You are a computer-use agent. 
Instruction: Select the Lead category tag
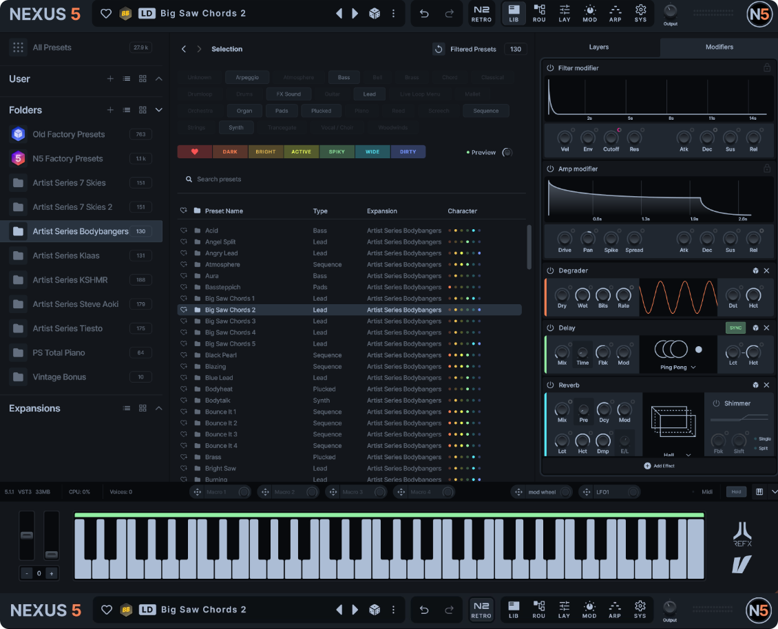[369, 94]
